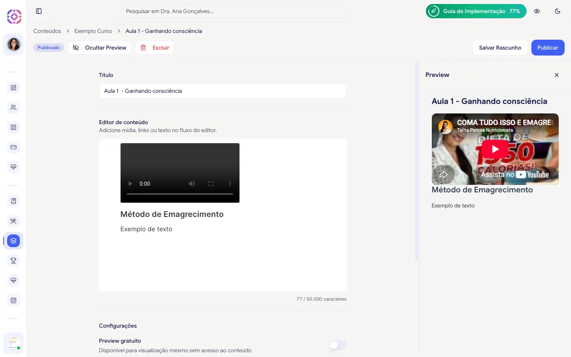This screenshot has height=357, width=571.
Task: Toggle the Preview gratuito switch
Action: (338, 345)
